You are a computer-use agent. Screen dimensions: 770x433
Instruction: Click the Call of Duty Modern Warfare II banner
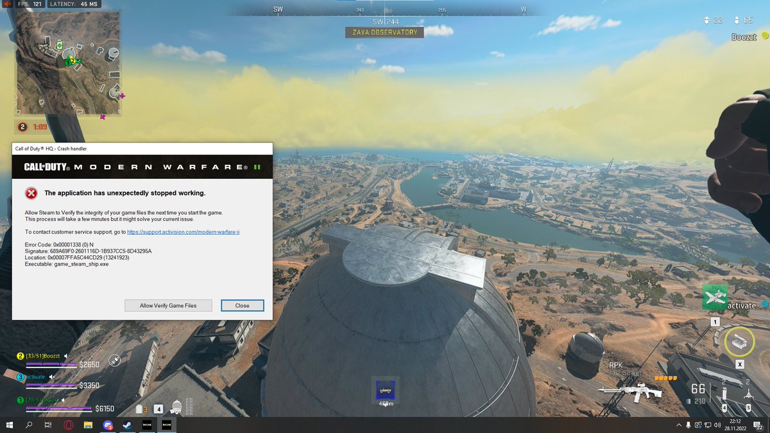click(x=142, y=167)
